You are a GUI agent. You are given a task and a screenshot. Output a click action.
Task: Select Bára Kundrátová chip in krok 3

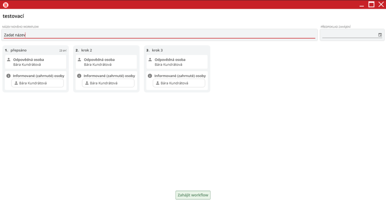(x=179, y=83)
